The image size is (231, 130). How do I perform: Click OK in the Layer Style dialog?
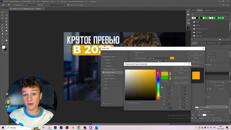pyautogui.click(x=196, y=54)
